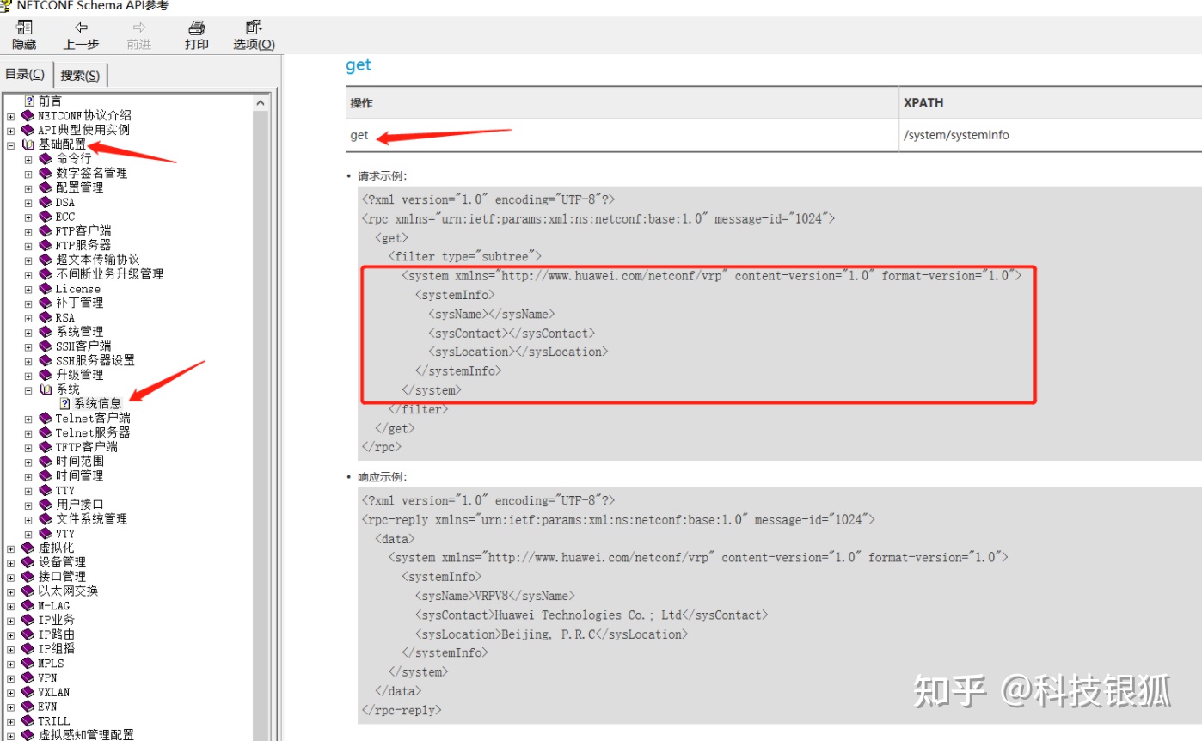Click the 超文本传输协议 book icon
This screenshot has height=741, width=1202.
46,260
